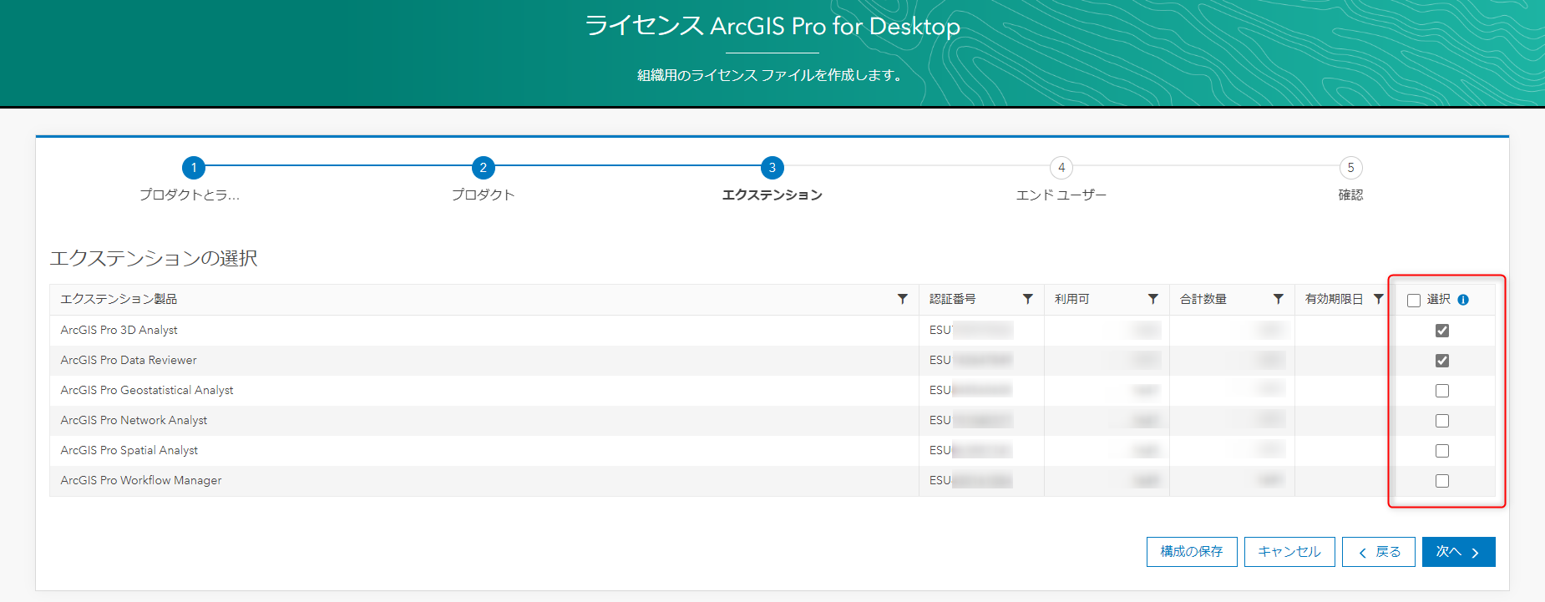Go to step 1 プロダクトとラ…

tap(194, 168)
